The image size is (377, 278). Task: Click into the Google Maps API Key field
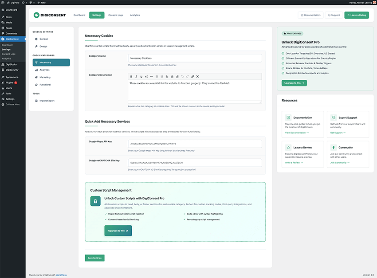pyautogui.click(x=195, y=144)
